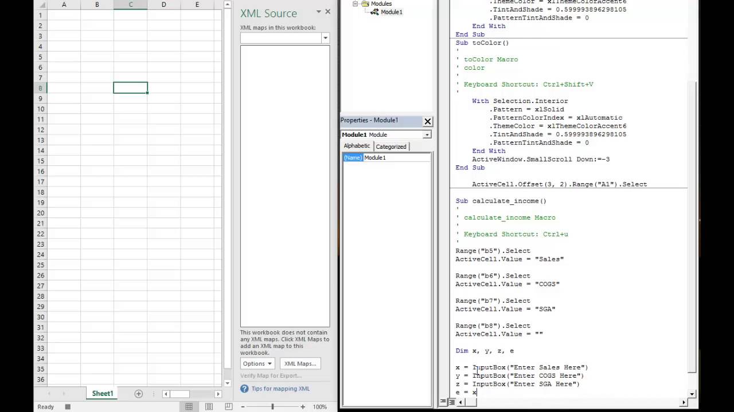Viewport: 734px width, 412px height.
Task: Select Module1 in the project tree
Action: [392, 12]
